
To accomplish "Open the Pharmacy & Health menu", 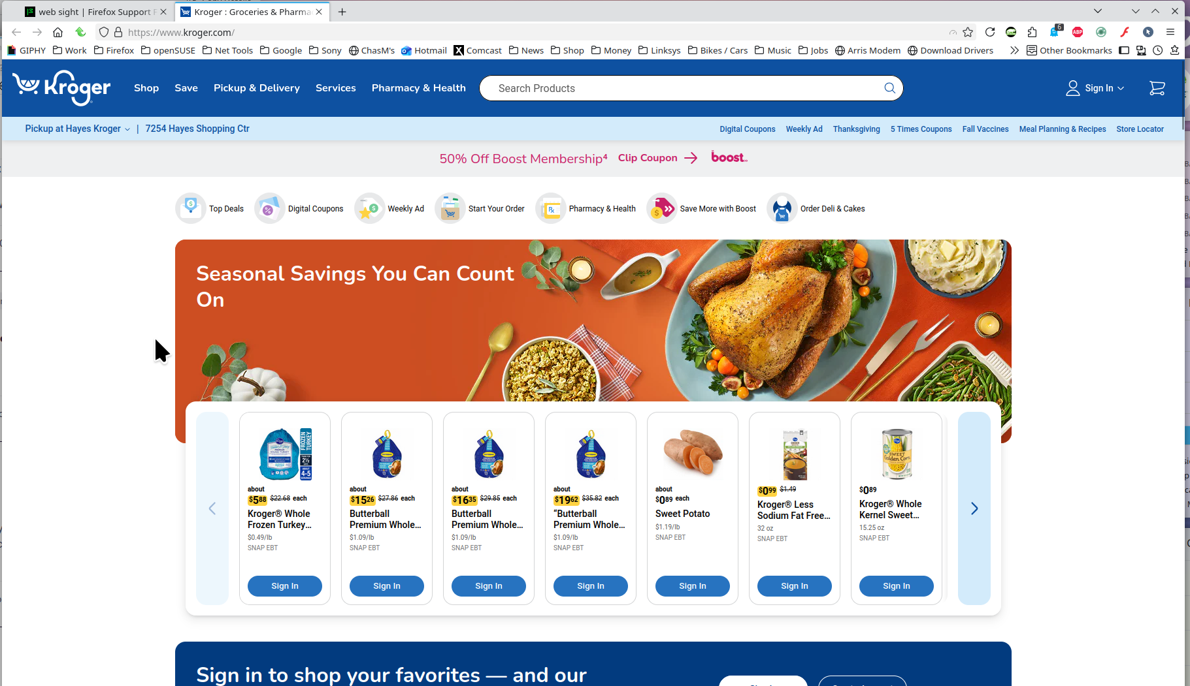I will pos(419,88).
